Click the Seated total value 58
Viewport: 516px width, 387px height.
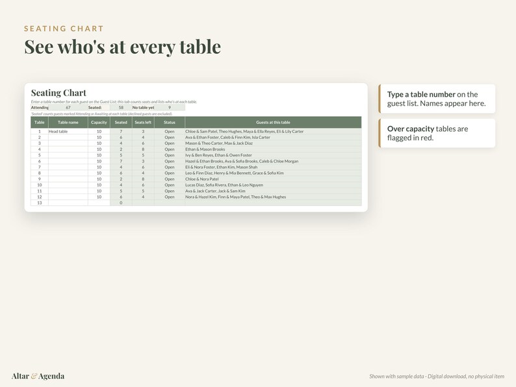pos(121,108)
